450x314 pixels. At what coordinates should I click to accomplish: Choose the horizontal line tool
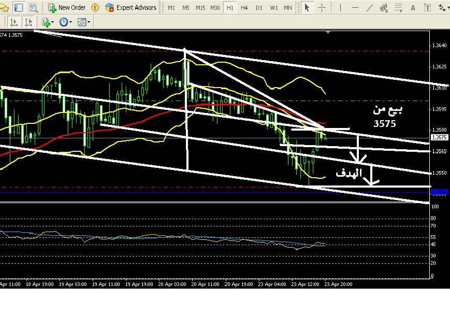(x=355, y=8)
